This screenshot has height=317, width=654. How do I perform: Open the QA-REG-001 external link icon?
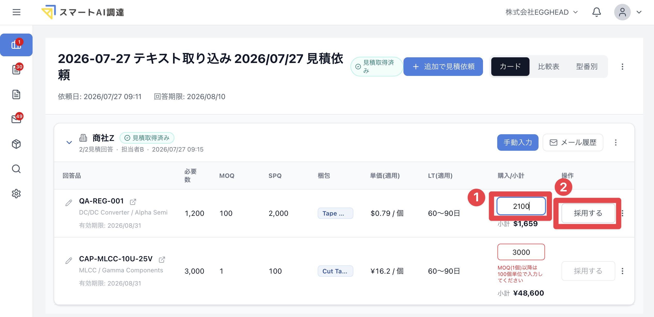[133, 202]
